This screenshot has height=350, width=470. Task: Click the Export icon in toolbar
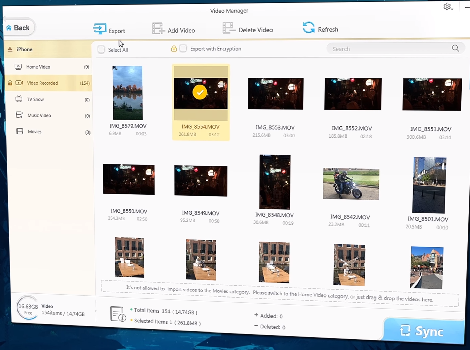pos(100,29)
